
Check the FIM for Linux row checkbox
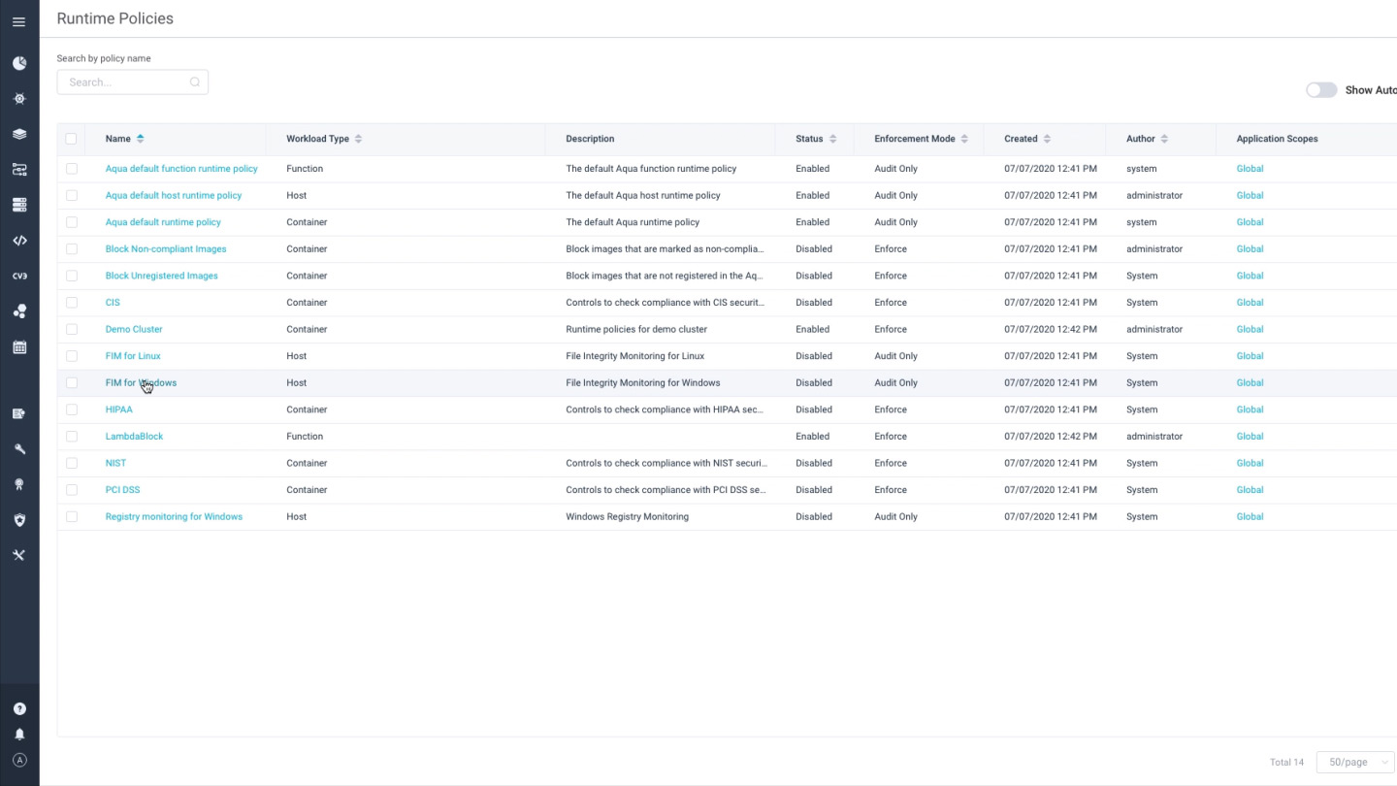pos(71,356)
